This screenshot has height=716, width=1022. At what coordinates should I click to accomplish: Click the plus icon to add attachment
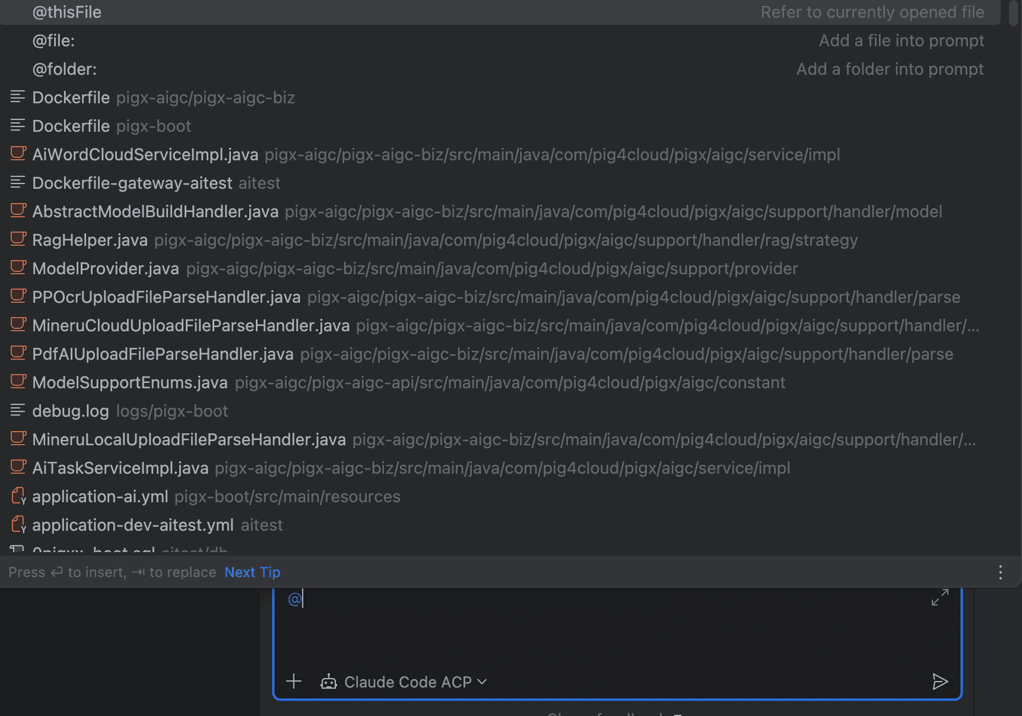tap(294, 682)
